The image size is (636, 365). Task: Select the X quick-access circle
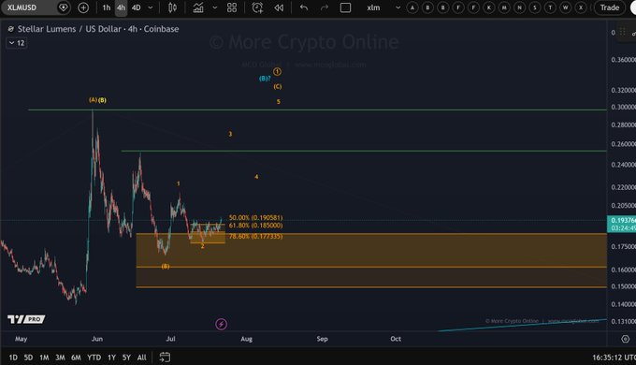(x=581, y=7)
